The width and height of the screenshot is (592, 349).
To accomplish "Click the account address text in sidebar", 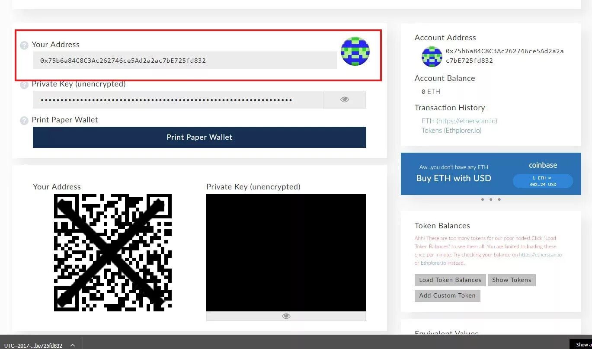I will click(x=505, y=56).
